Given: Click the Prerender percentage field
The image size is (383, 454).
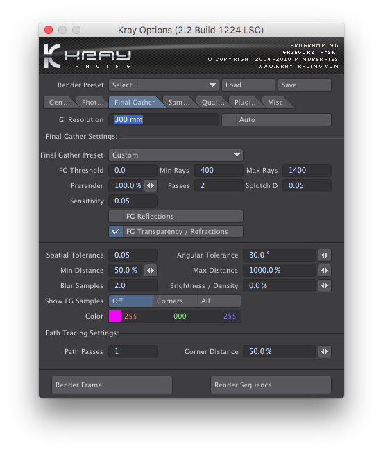Looking at the screenshot, I should (x=126, y=185).
